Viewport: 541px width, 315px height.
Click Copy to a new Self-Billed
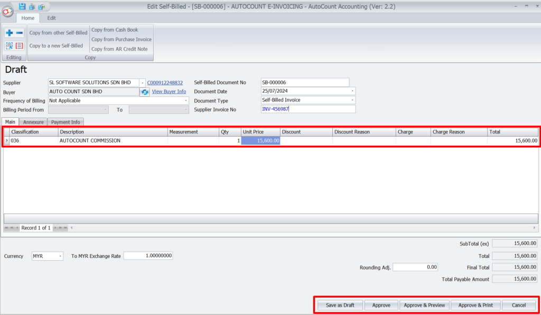[x=56, y=45]
